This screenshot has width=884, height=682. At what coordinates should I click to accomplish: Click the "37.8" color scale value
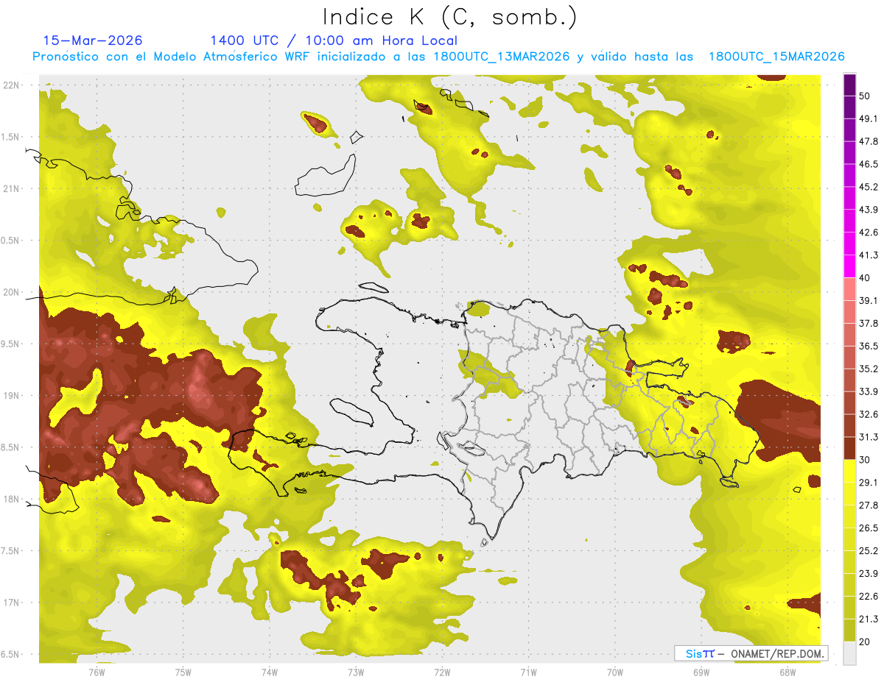click(869, 324)
